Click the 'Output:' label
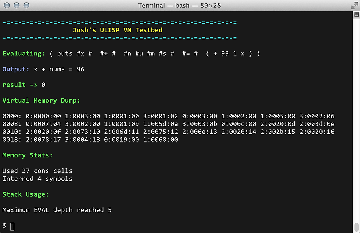This screenshot has width=360, height=233. (16, 69)
